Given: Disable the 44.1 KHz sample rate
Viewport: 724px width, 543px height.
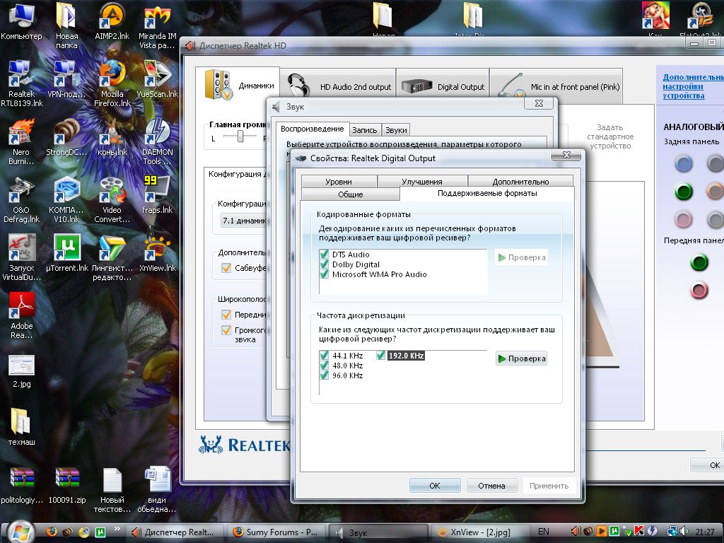Looking at the screenshot, I should point(325,356).
